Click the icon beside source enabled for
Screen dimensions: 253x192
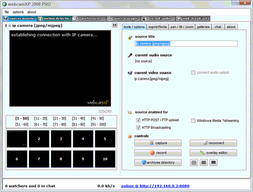(x=130, y=112)
